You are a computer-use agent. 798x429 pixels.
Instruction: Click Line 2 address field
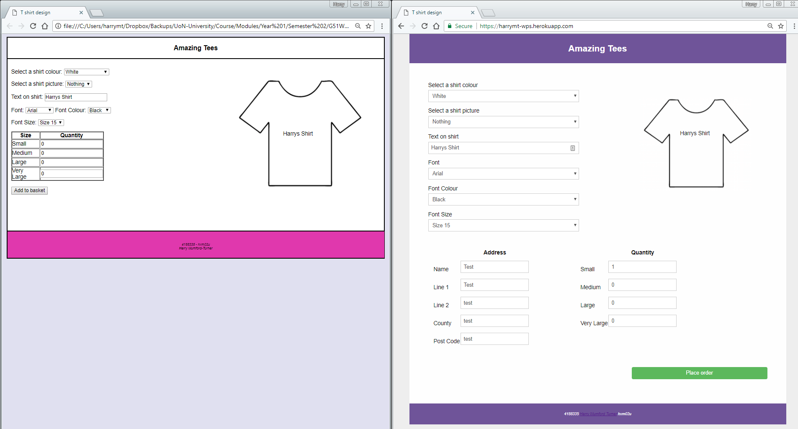click(x=494, y=303)
